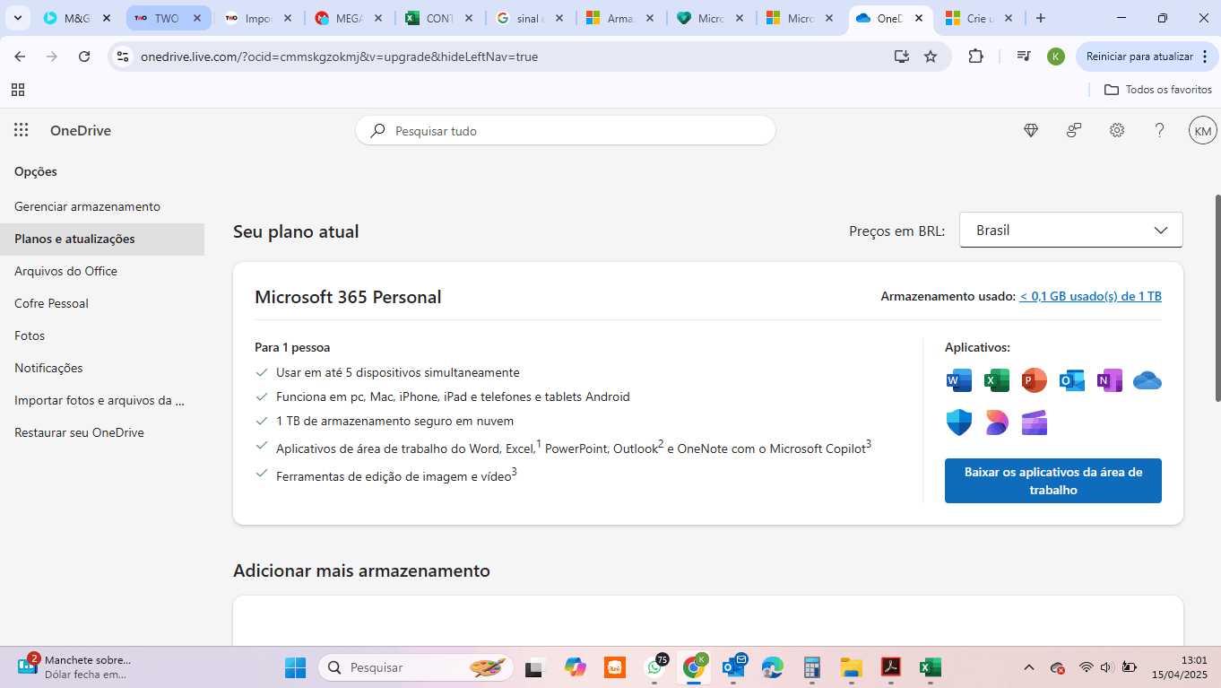Click the Clipchamp icon under Aplicativos
Viewport: 1221px width, 688px height.
(1035, 422)
